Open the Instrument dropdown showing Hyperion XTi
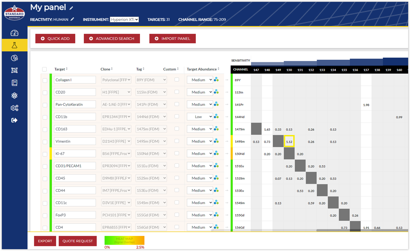The width and height of the screenshot is (410, 251). (124, 19)
